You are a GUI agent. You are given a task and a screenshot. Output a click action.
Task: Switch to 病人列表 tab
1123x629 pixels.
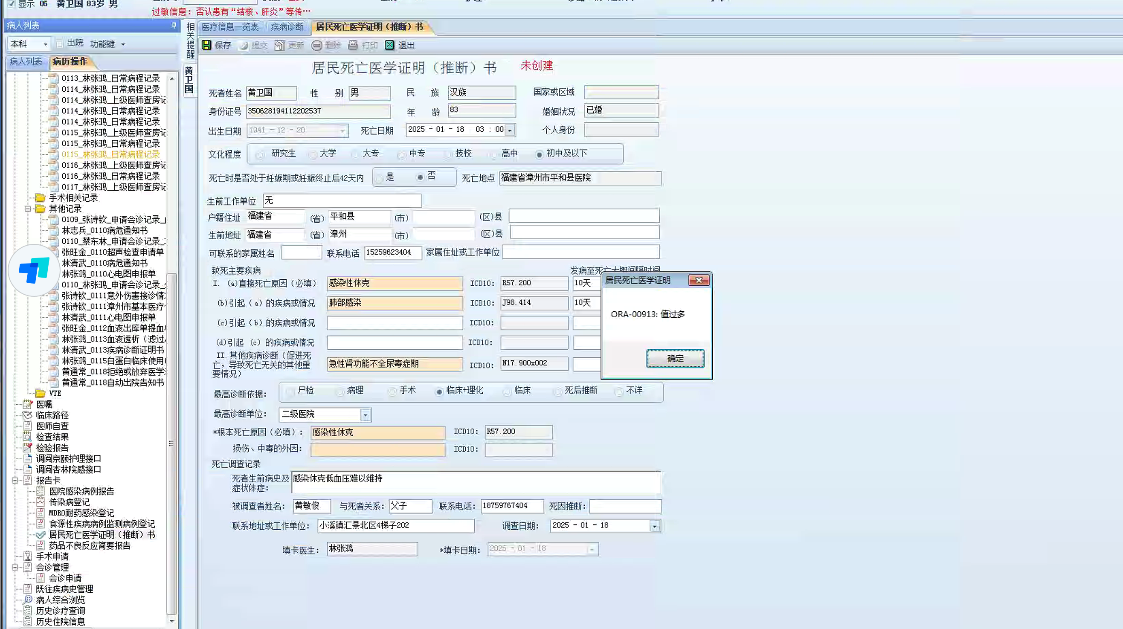pos(26,61)
